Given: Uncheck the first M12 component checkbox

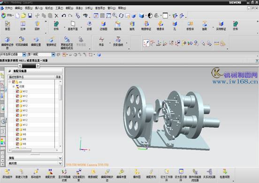Looking at the screenshot, I should [17, 91].
